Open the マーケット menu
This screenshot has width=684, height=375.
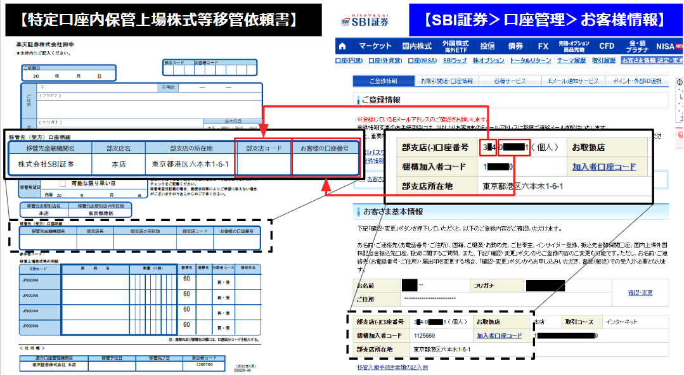tap(375, 46)
